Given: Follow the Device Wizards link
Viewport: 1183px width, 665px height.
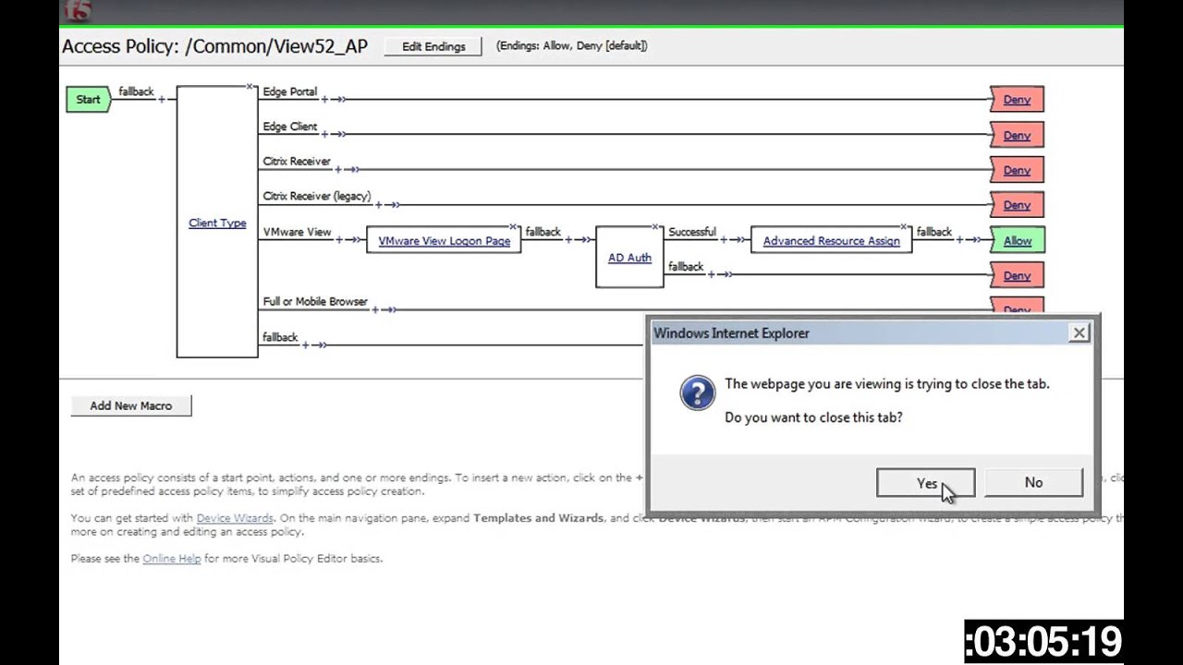Looking at the screenshot, I should 235,518.
